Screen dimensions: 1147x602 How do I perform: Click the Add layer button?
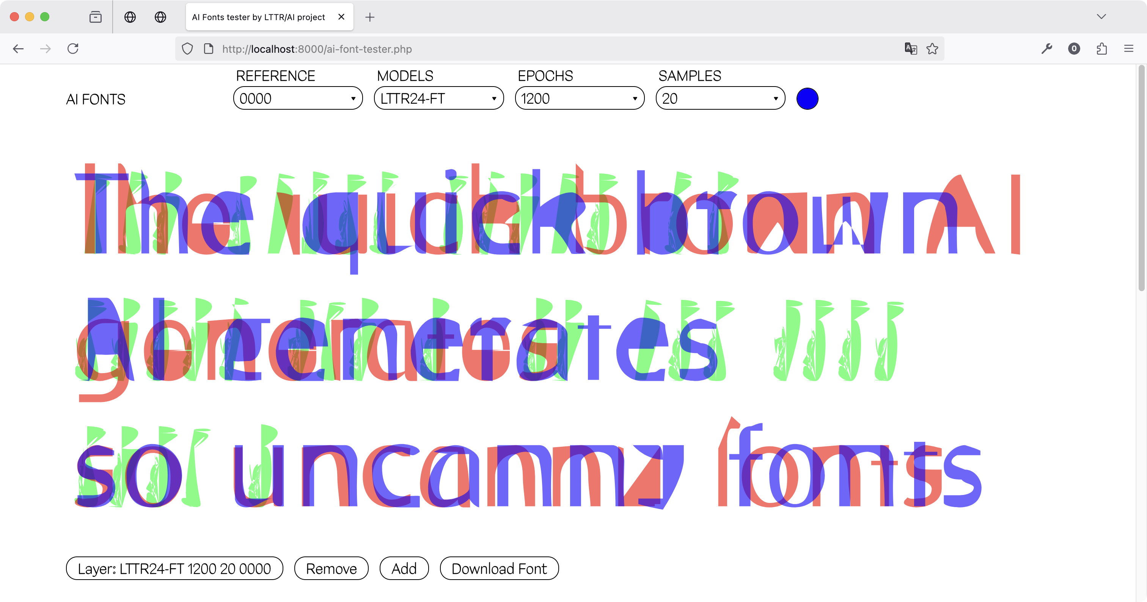(x=404, y=568)
